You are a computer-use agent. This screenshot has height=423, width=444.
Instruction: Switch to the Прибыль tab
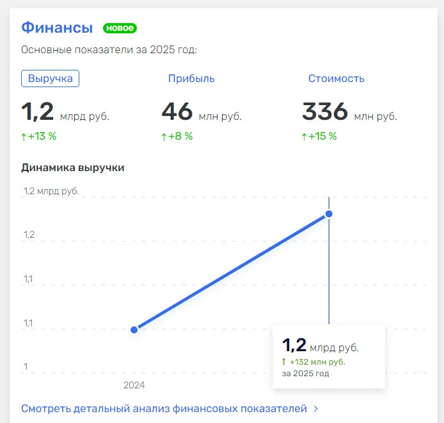point(191,78)
